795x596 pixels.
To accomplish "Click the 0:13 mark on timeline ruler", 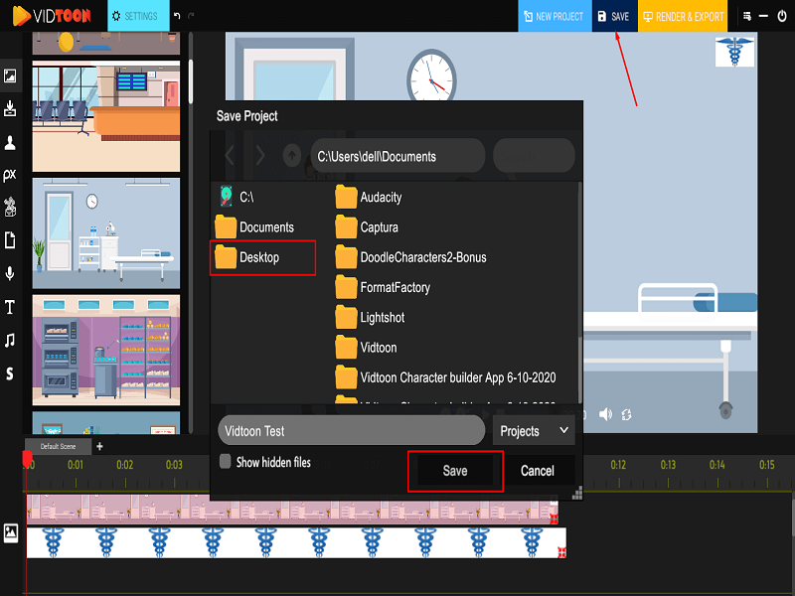I will pyautogui.click(x=668, y=464).
